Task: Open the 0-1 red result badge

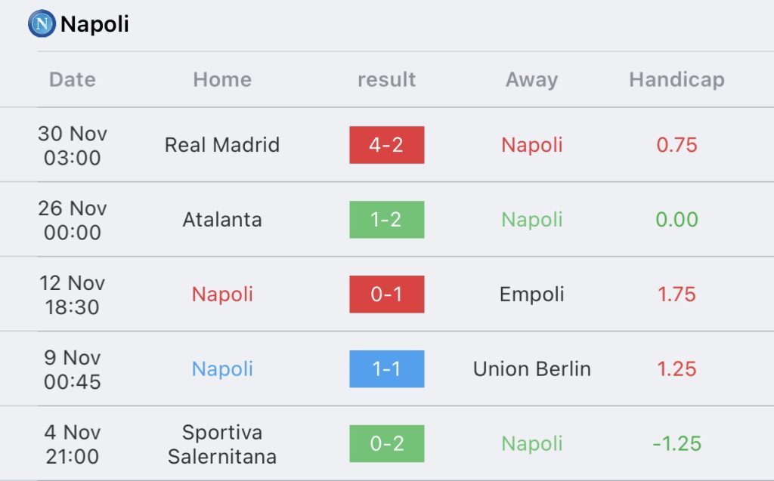Action: tap(386, 294)
